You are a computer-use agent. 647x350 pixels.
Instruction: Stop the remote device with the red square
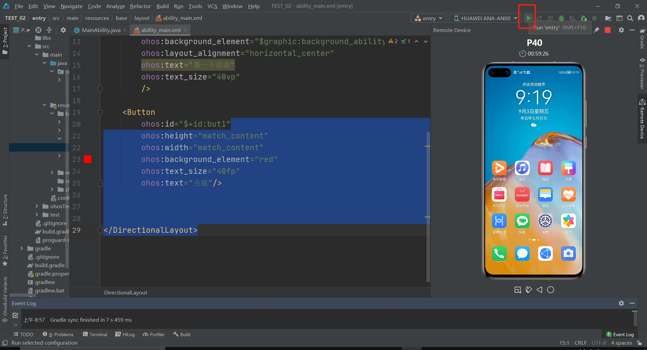pos(608,30)
